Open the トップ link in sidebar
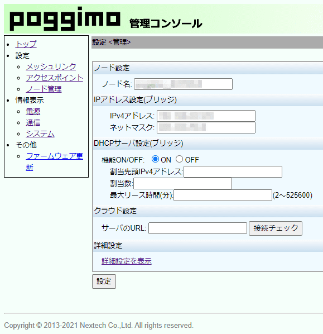This screenshot has height=334, width=323. [x=26, y=44]
